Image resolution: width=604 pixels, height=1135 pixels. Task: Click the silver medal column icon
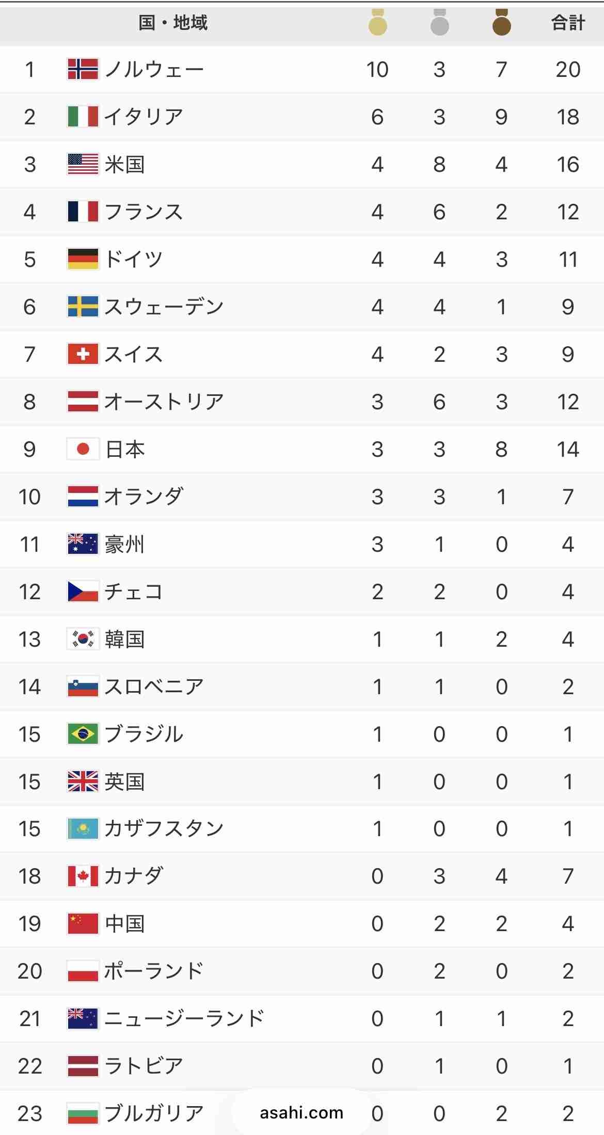click(439, 23)
